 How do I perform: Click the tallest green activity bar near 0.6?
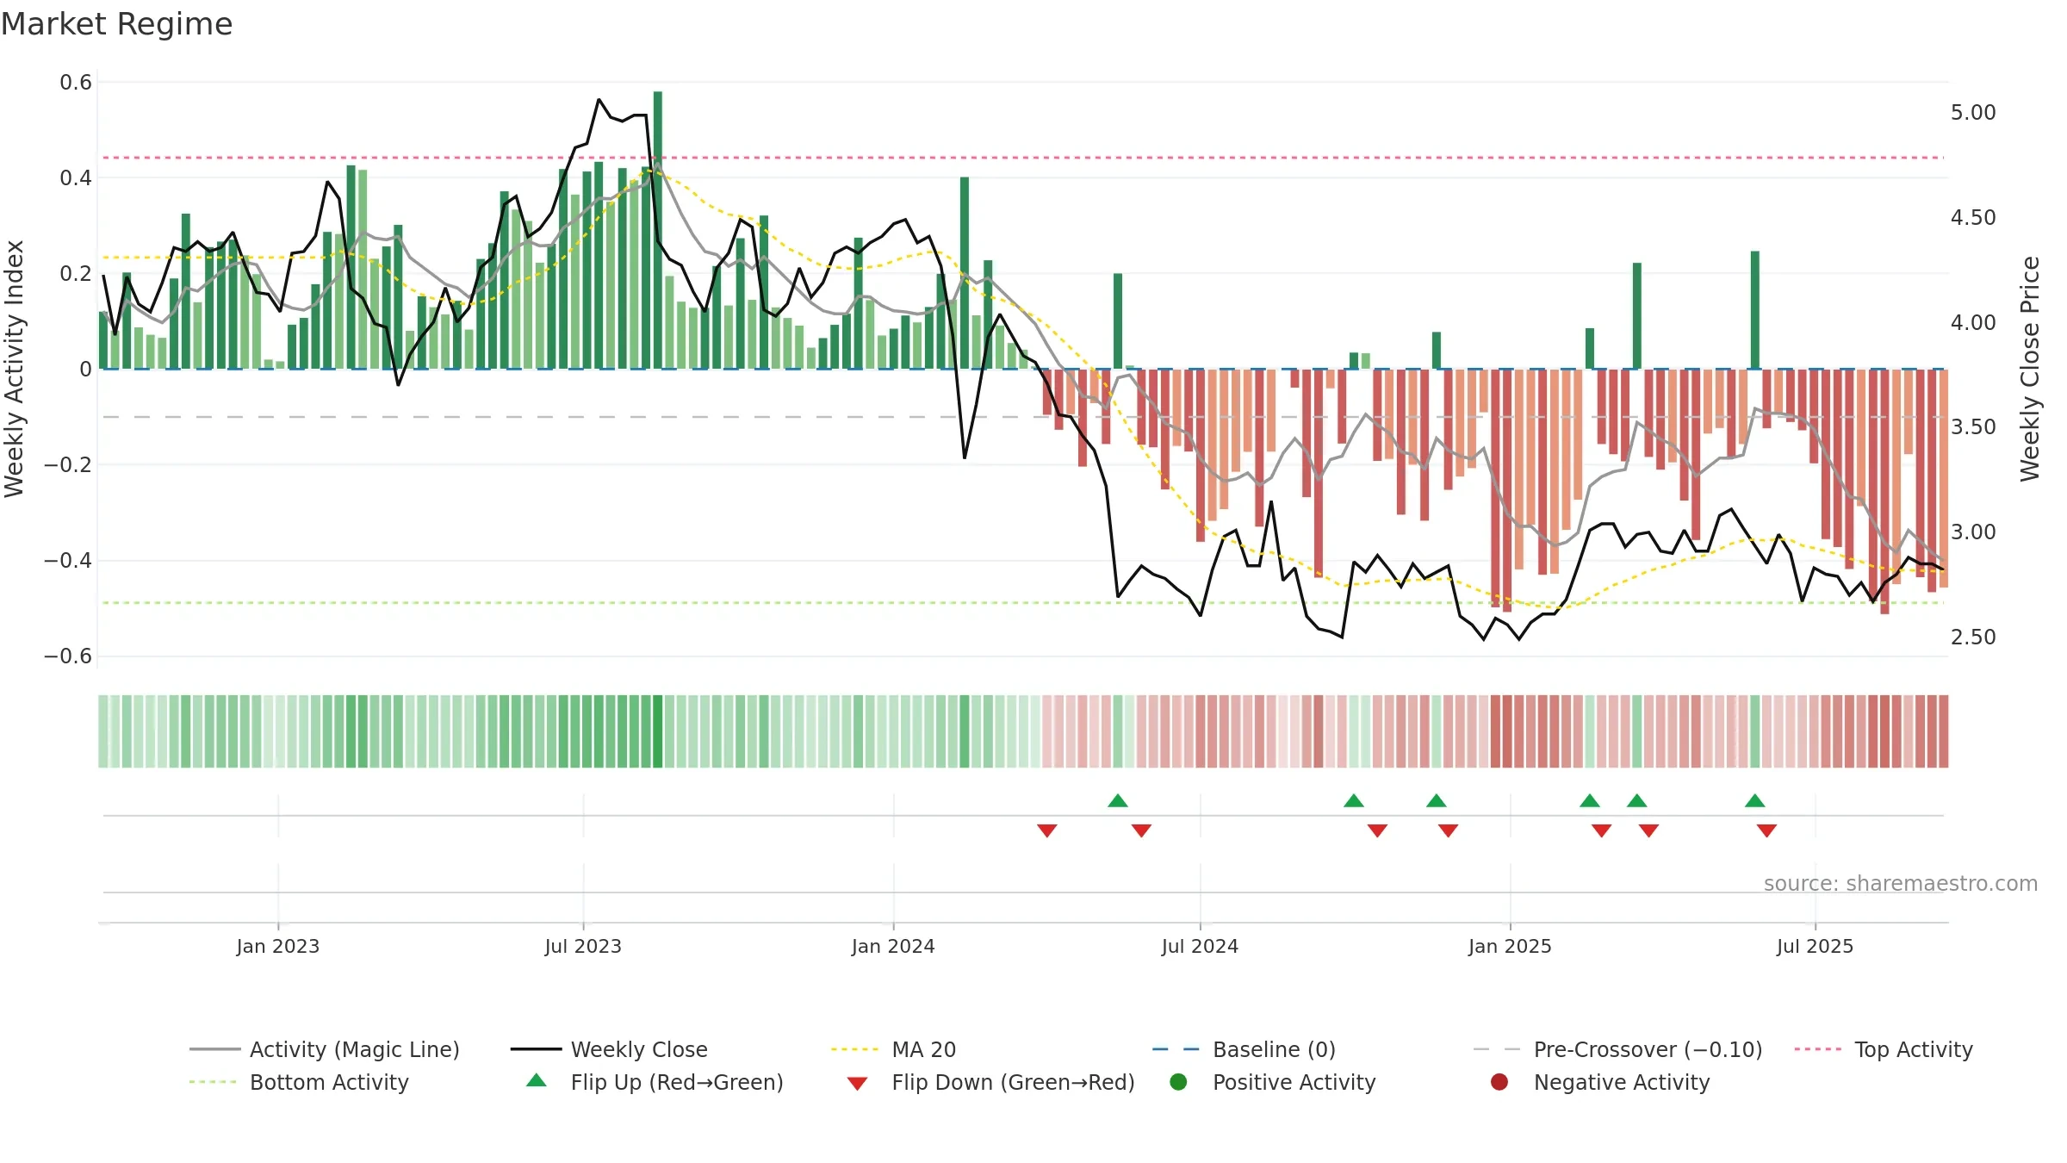[658, 230]
